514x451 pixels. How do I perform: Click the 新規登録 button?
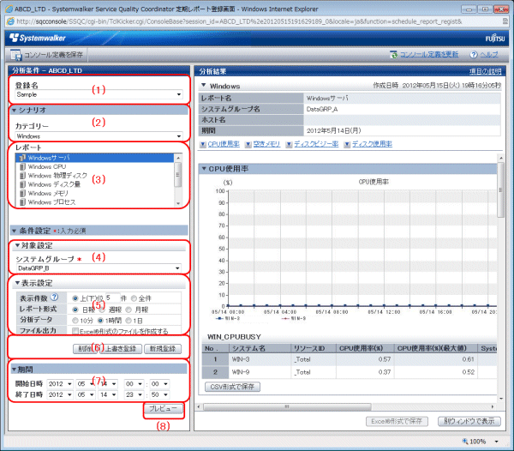tap(163, 349)
